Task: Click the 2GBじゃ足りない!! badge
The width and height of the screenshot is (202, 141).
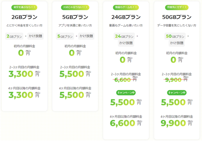Action: [75, 7]
